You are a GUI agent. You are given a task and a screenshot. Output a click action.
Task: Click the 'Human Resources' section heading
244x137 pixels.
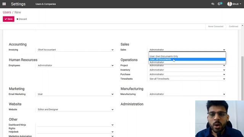pyautogui.click(x=23, y=60)
